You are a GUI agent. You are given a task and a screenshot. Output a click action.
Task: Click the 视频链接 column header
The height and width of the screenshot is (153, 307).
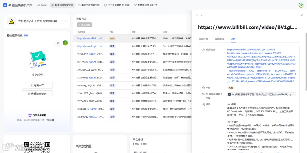[x=81, y=32]
